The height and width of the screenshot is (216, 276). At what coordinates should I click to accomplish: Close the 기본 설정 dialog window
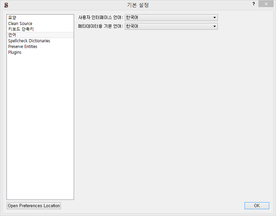point(266,4)
